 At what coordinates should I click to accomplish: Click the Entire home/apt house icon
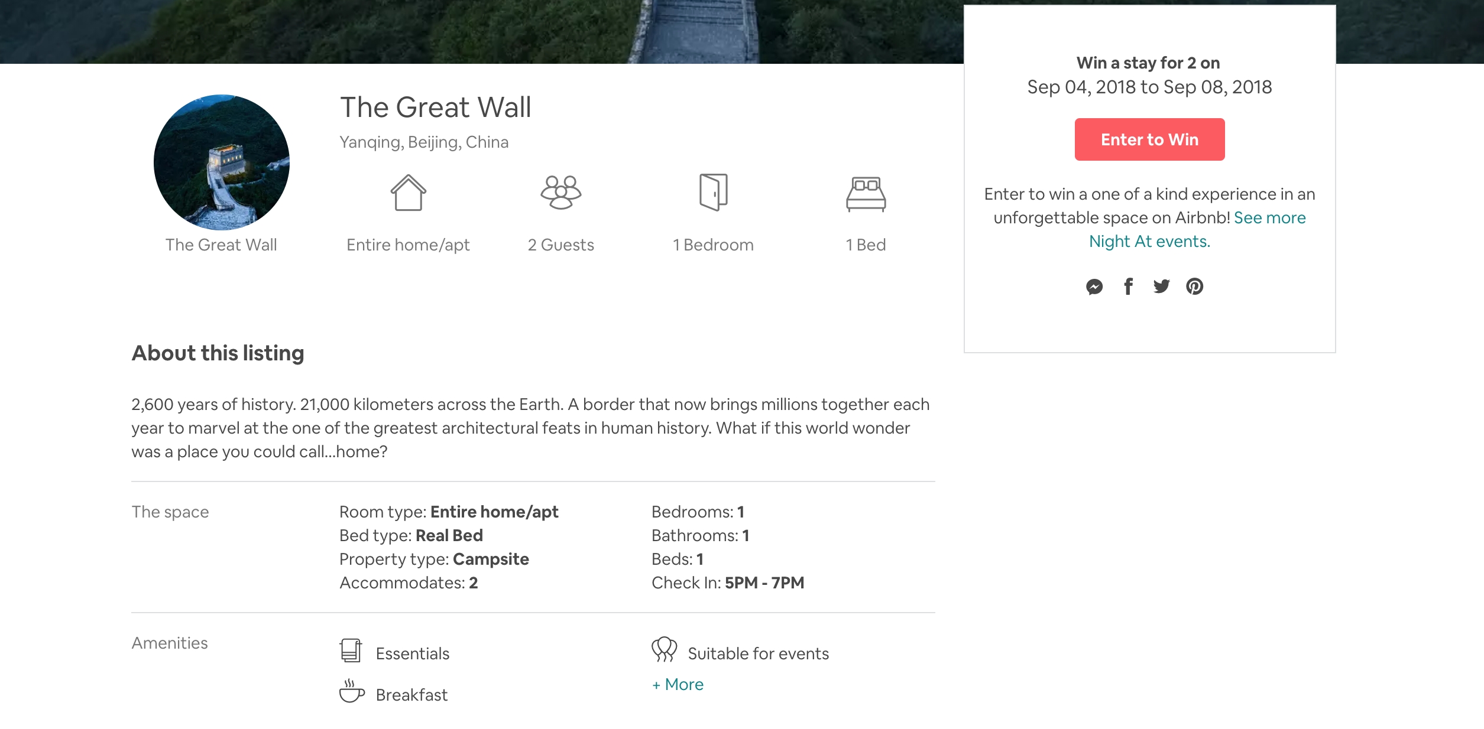coord(408,193)
